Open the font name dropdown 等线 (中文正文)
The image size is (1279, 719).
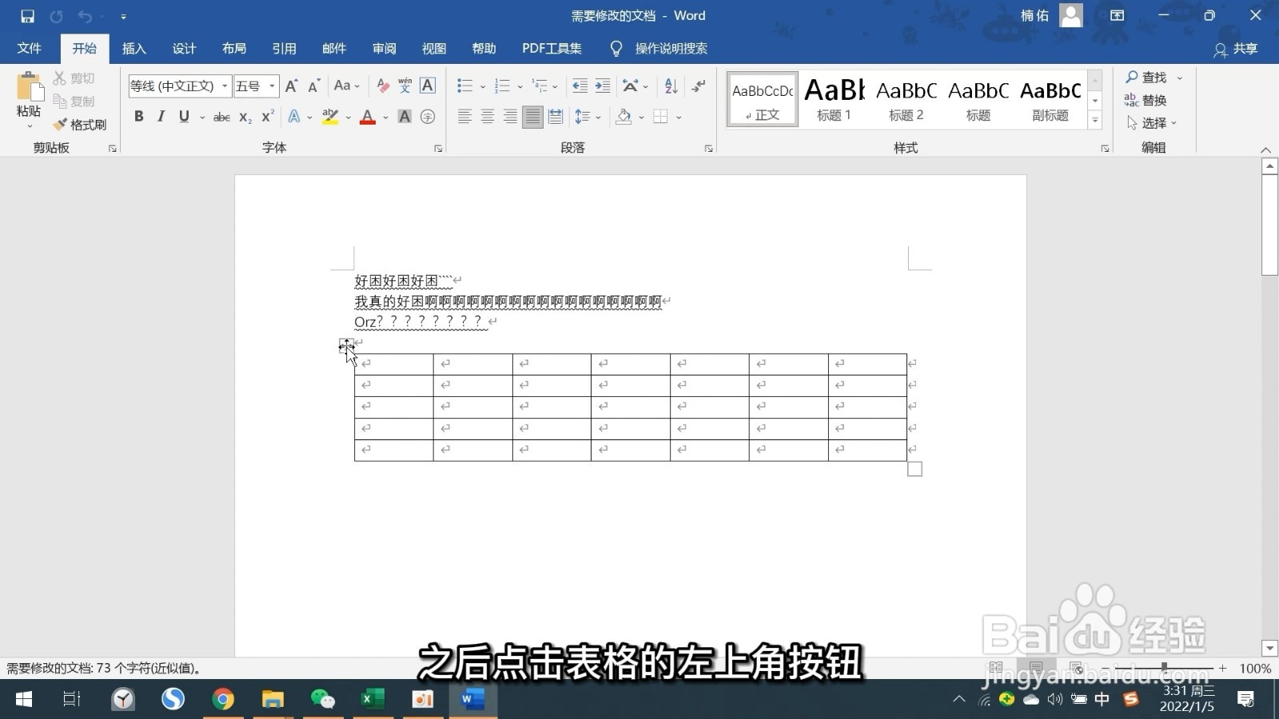click(225, 86)
